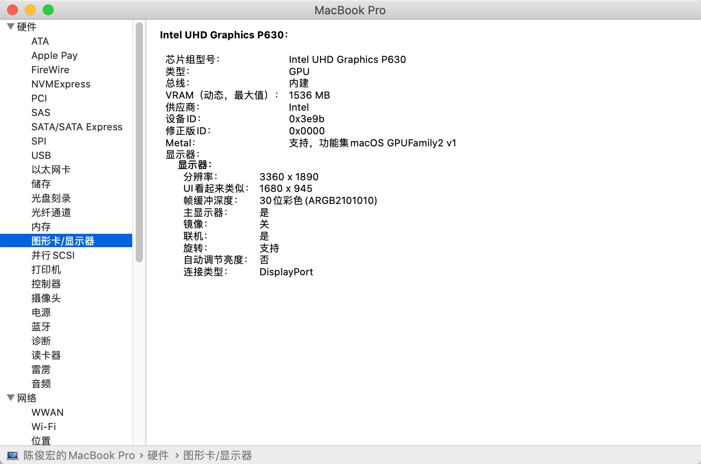Click the 芯片组型号 value Intel UHD Graphics P630
The image size is (701, 464).
point(347,60)
